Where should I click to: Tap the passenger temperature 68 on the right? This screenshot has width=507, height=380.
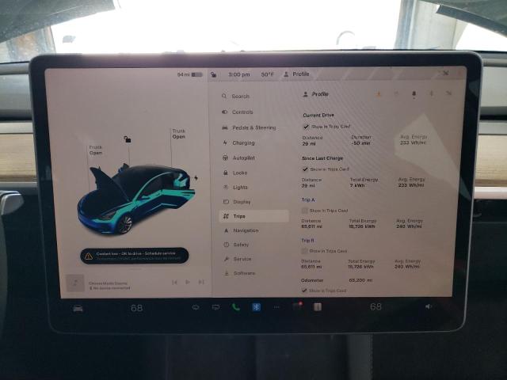[x=375, y=306]
